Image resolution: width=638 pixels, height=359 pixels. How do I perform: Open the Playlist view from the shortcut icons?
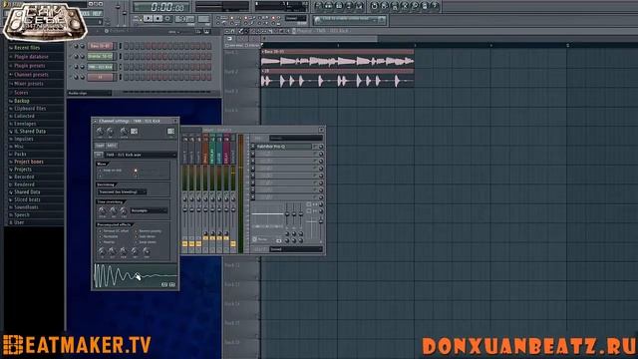pyautogui.click(x=319, y=6)
